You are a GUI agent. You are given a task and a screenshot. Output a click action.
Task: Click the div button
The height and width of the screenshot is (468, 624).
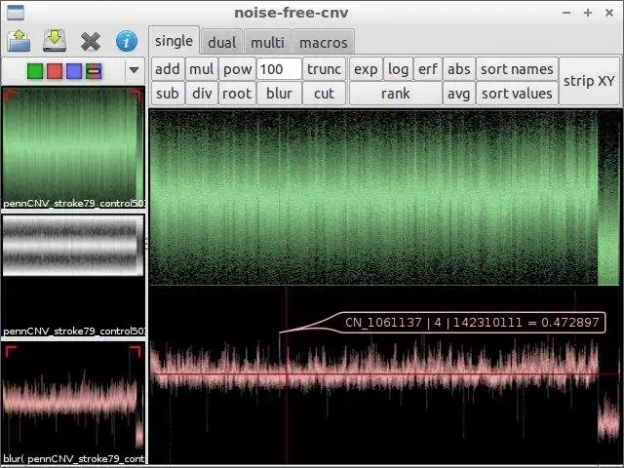[202, 94]
